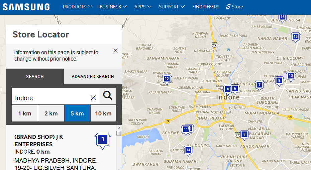Click the NANDA NAGAR label near marker 15

(272, 38)
